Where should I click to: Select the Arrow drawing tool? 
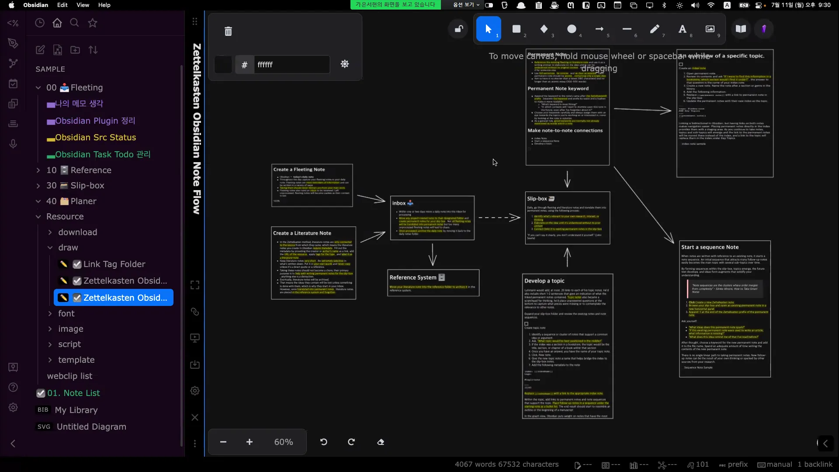(599, 29)
